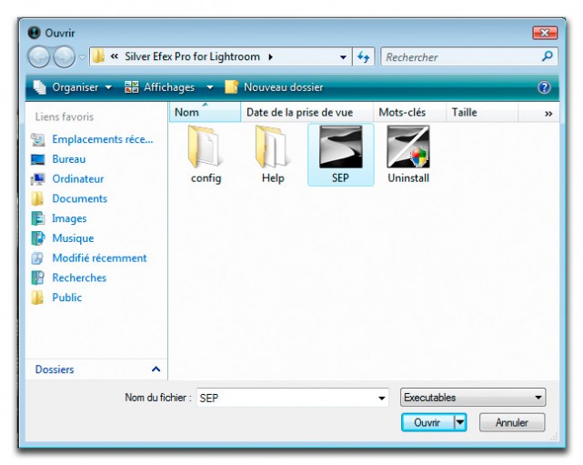
Task: Sort by the Mots-clés column
Action: tap(409, 112)
